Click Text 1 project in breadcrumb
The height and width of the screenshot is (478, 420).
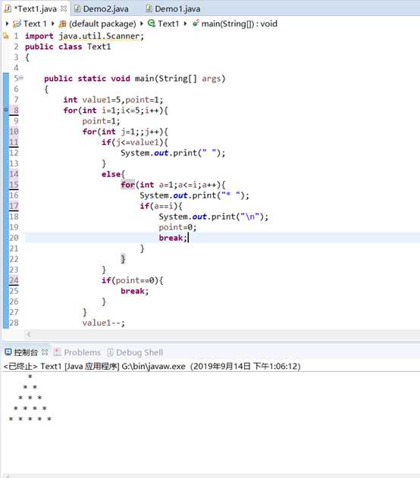coord(35,23)
